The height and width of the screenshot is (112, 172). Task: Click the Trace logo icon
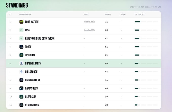[21, 47]
